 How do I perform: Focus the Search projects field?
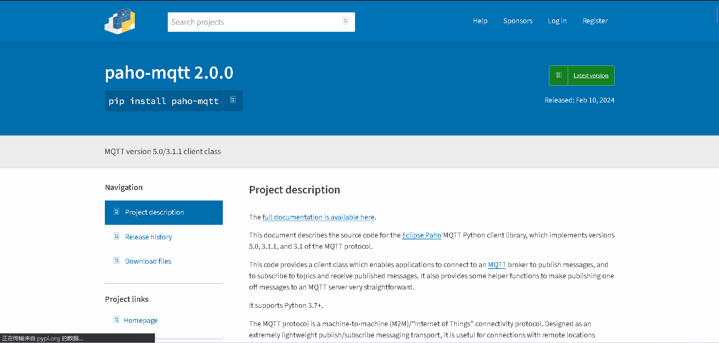261,22
